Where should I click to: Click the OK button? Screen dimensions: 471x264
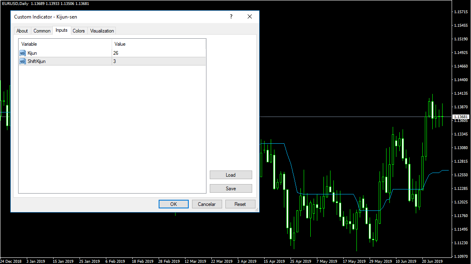[x=173, y=204]
